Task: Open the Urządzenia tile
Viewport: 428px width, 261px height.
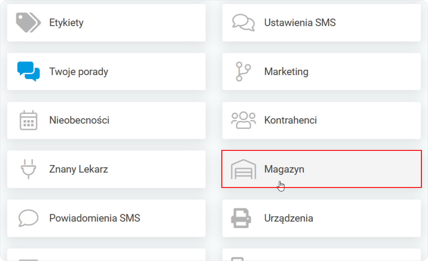Action: 321,218
